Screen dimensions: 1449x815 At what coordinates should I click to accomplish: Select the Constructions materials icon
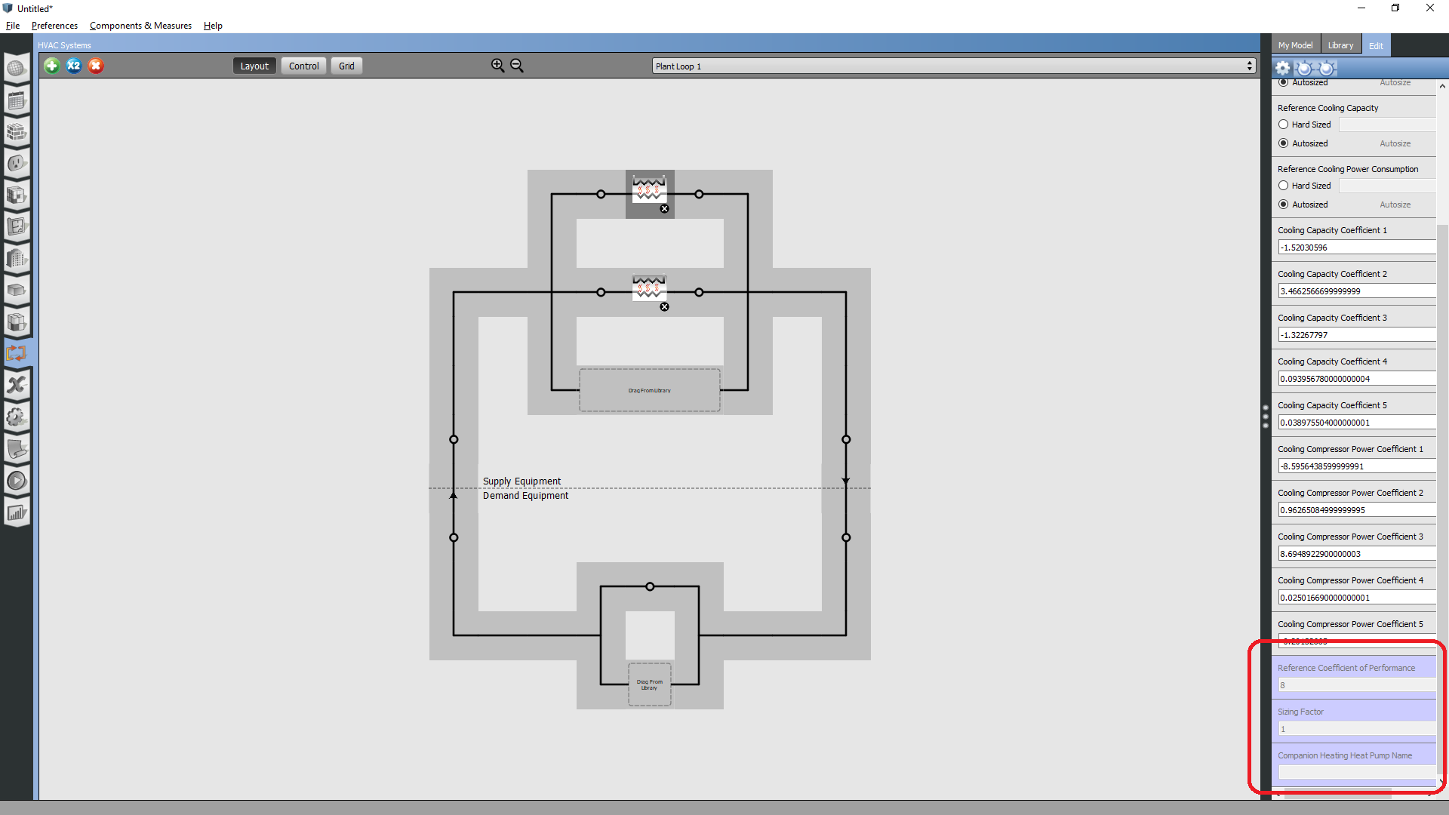17,132
